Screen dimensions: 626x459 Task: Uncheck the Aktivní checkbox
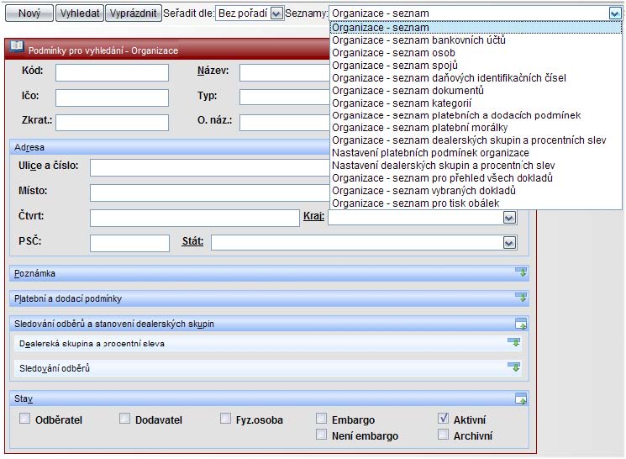click(x=443, y=419)
